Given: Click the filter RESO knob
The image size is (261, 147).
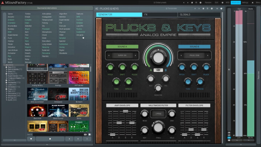Looking at the screenshot, I should [x=145, y=114].
